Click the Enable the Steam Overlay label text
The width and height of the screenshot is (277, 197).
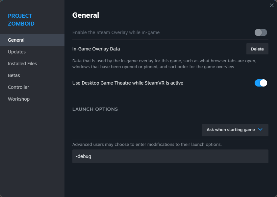(x=116, y=32)
